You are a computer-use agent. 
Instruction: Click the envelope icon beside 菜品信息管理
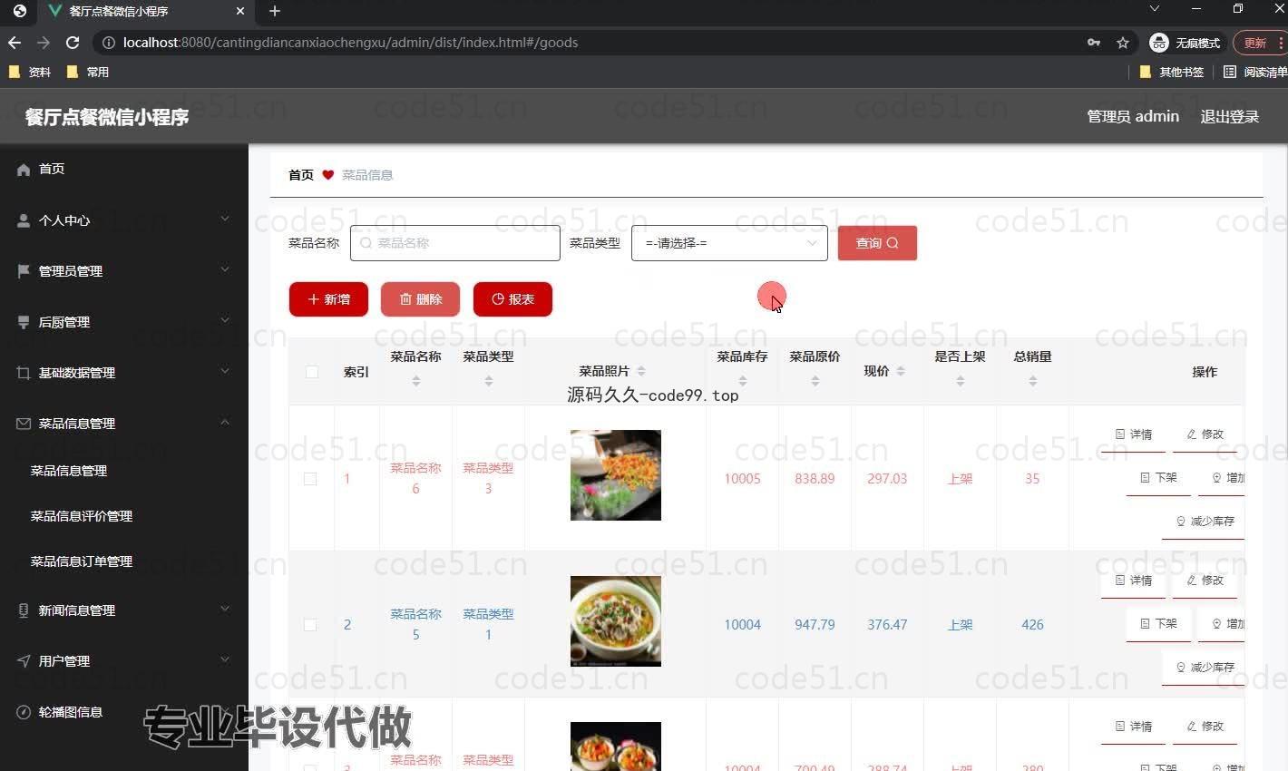point(24,424)
